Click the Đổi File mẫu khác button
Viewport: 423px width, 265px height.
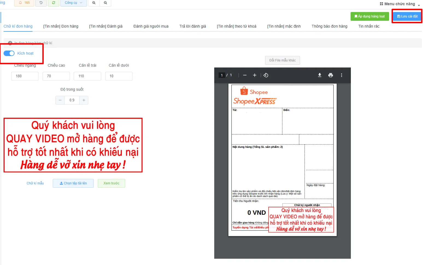(x=283, y=60)
